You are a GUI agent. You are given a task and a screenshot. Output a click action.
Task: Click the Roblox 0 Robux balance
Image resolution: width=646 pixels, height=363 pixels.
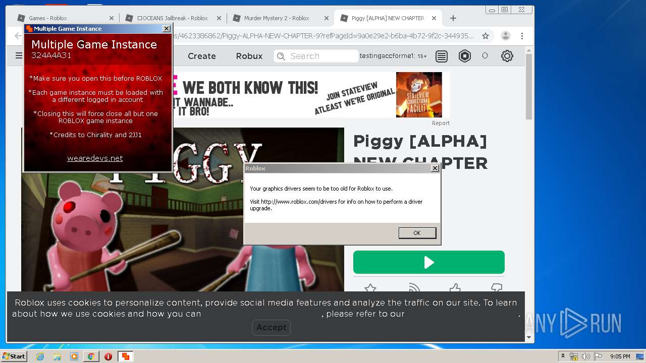click(485, 56)
